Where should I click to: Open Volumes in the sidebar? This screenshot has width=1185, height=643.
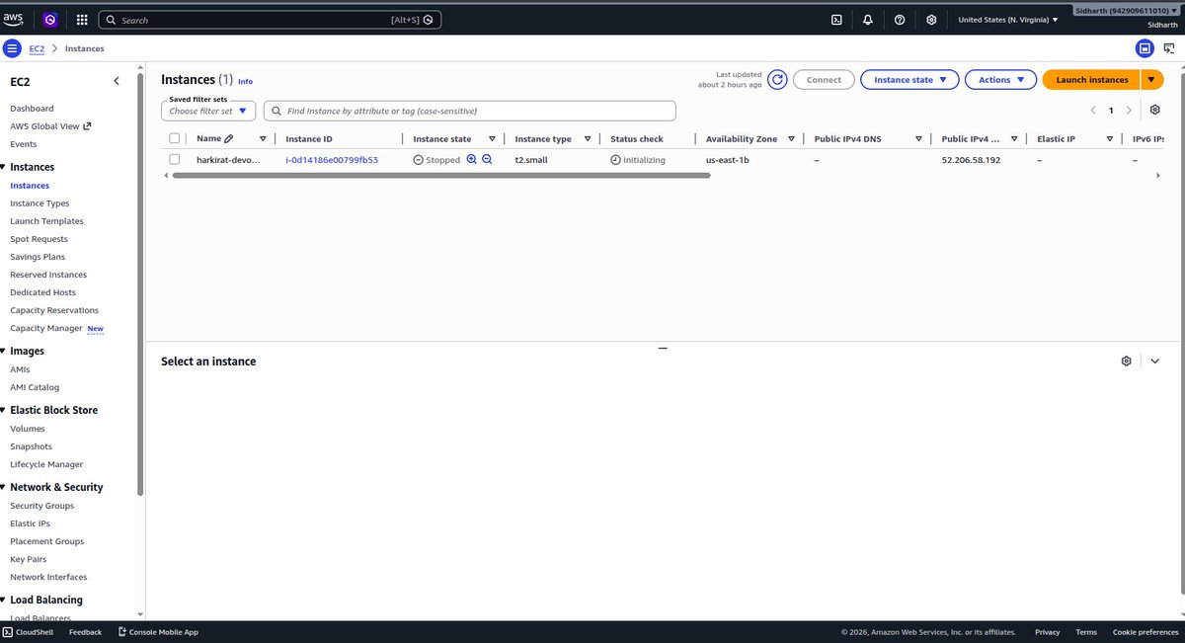27,429
